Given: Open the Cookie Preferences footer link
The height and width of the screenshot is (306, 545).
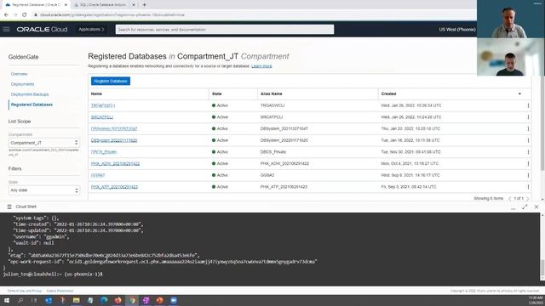Looking at the screenshot, I should click(60, 291).
